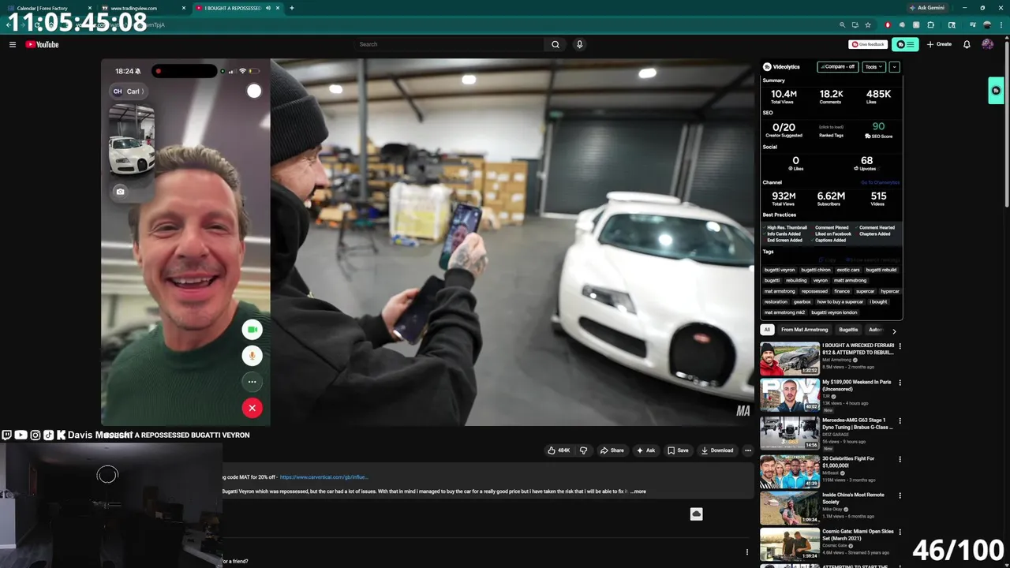The image size is (1010, 568).
Task: Open the YouTube account avatar menu
Action: [x=987, y=45]
